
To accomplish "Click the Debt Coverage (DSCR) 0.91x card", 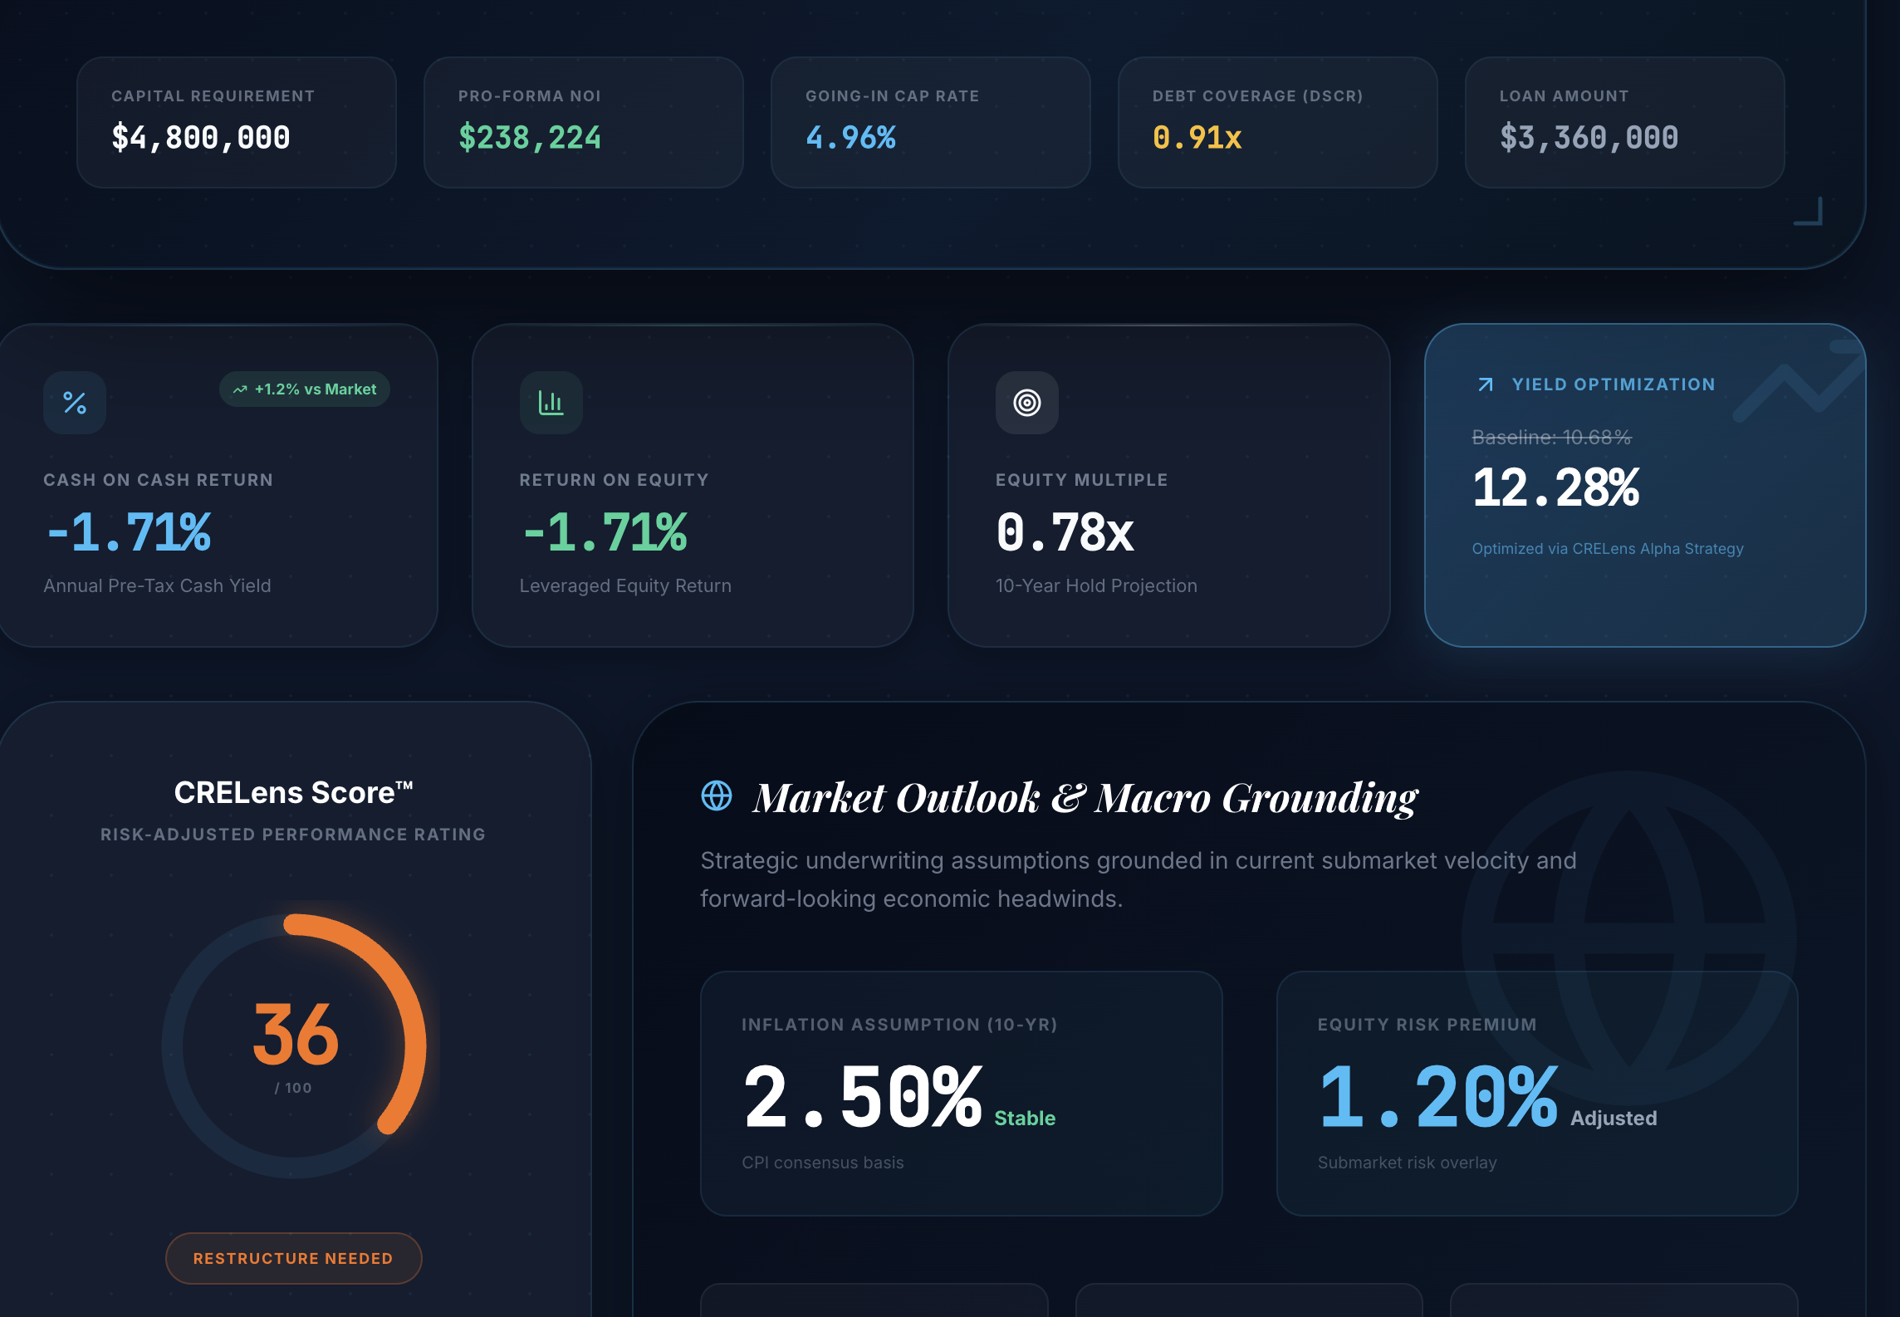I will [1277, 122].
